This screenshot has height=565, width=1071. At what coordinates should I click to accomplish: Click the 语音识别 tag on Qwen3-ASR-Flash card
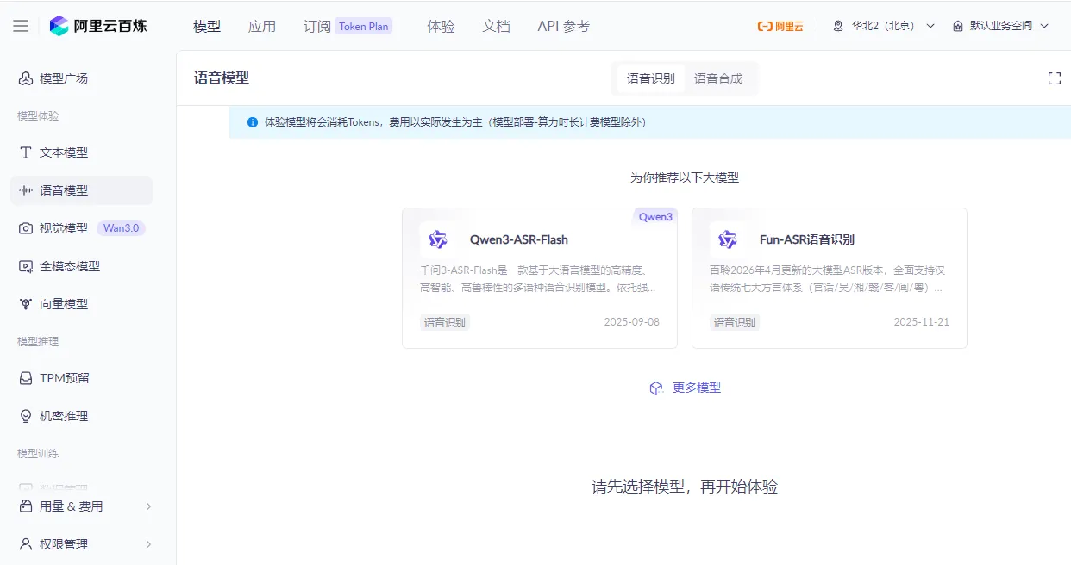pos(445,322)
